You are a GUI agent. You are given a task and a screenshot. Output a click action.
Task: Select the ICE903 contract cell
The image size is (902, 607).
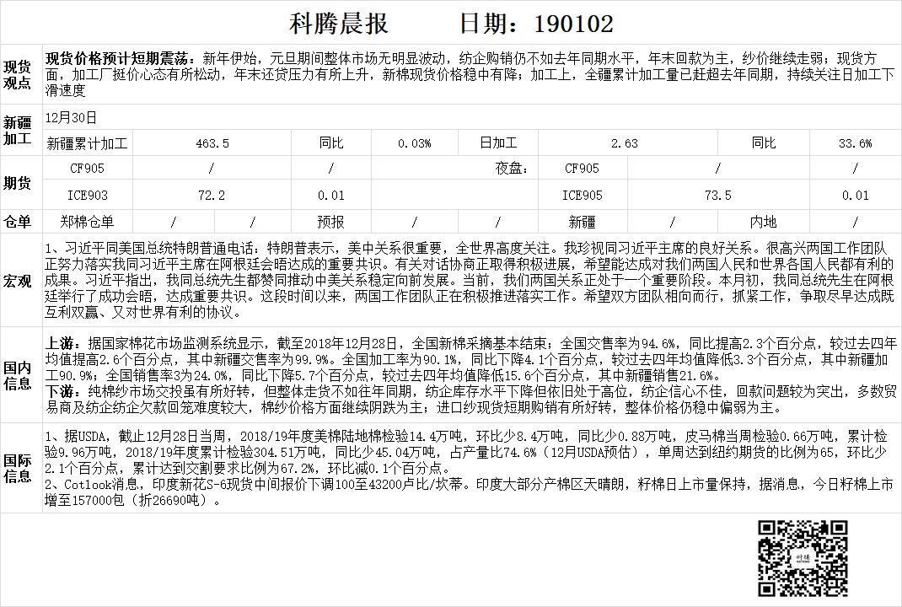pos(87,195)
